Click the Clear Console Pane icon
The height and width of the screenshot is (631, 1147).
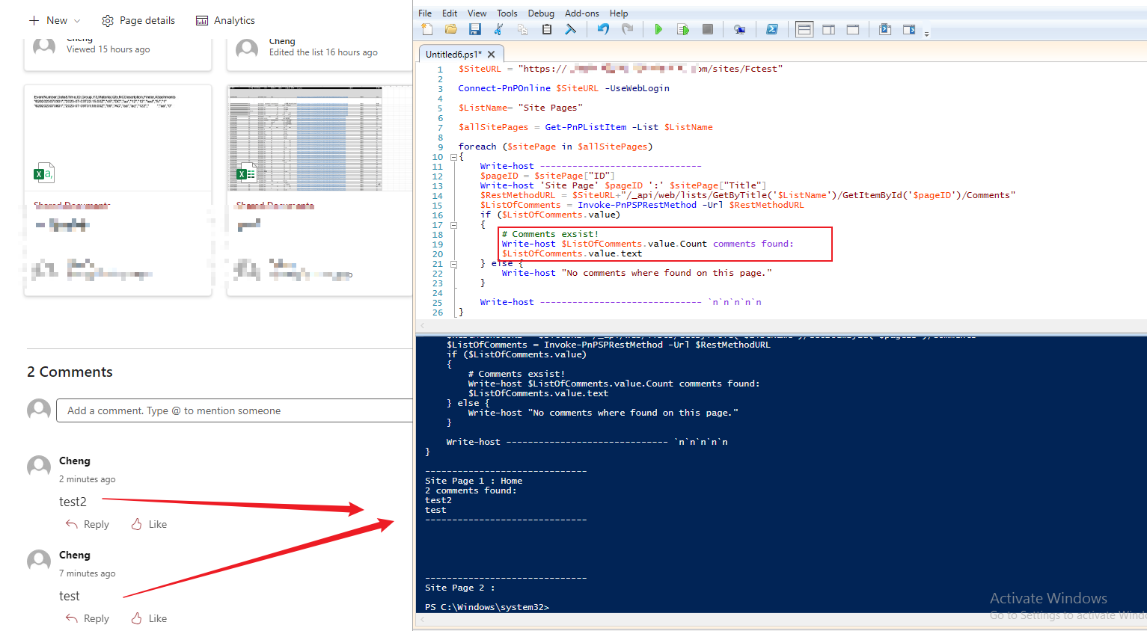(x=571, y=29)
